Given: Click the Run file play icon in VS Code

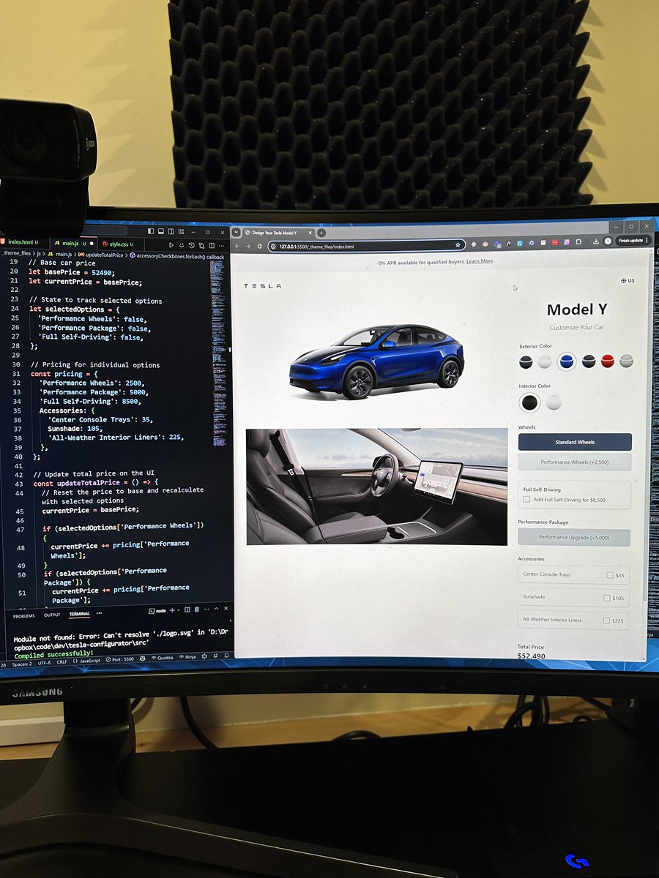Looking at the screenshot, I should (x=171, y=245).
